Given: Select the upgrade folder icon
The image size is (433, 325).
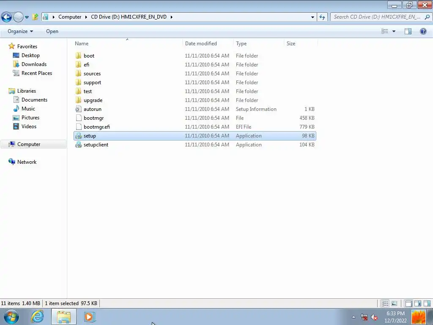Looking at the screenshot, I should pos(78,100).
